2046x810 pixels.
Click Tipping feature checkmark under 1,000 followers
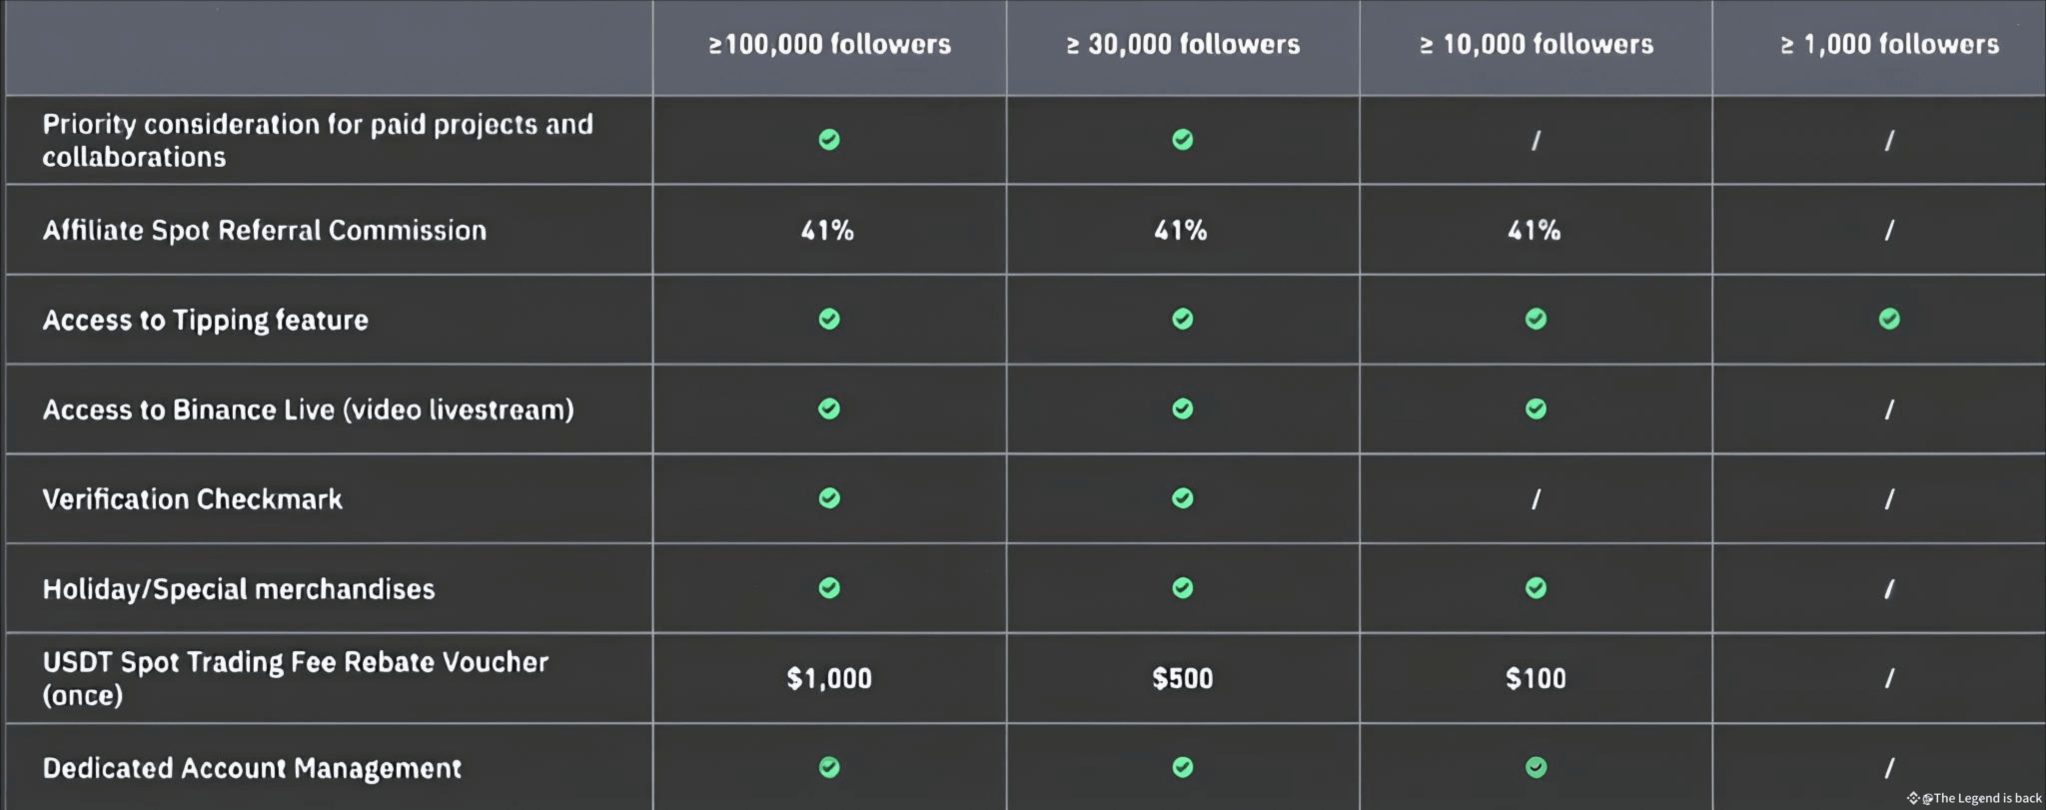tap(1889, 319)
